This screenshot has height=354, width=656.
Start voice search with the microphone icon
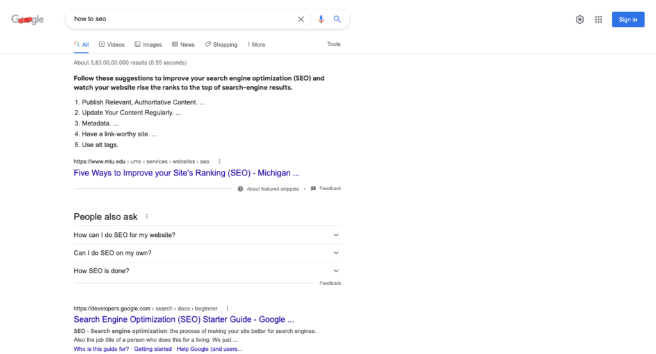pos(322,19)
